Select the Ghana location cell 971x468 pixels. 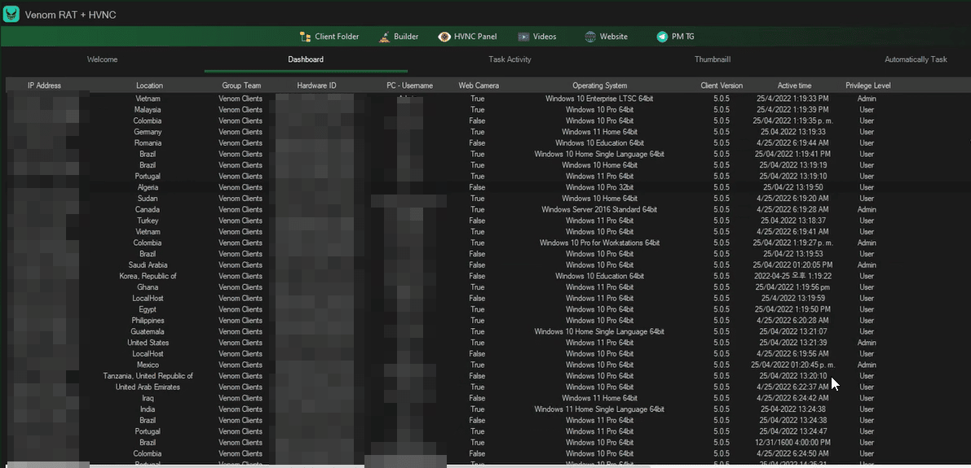(x=148, y=286)
